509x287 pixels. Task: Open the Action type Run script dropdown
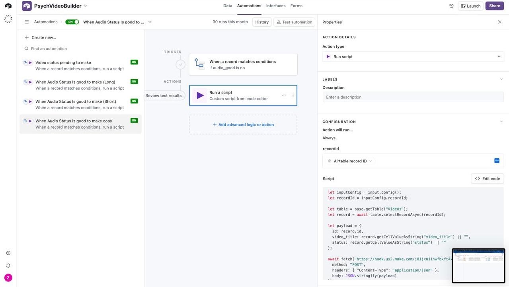click(413, 57)
